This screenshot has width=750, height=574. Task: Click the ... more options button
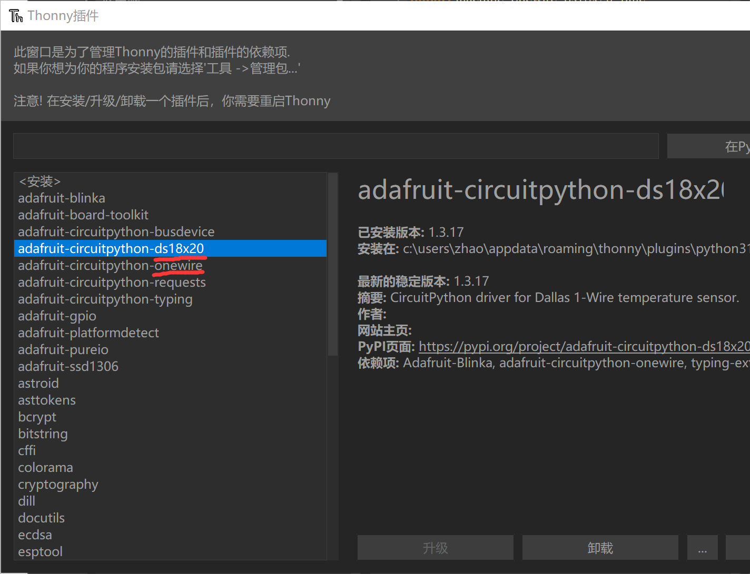pos(703,548)
